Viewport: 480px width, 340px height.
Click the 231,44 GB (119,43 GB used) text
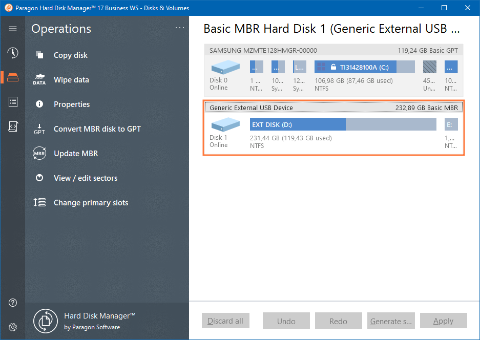tap(291, 138)
